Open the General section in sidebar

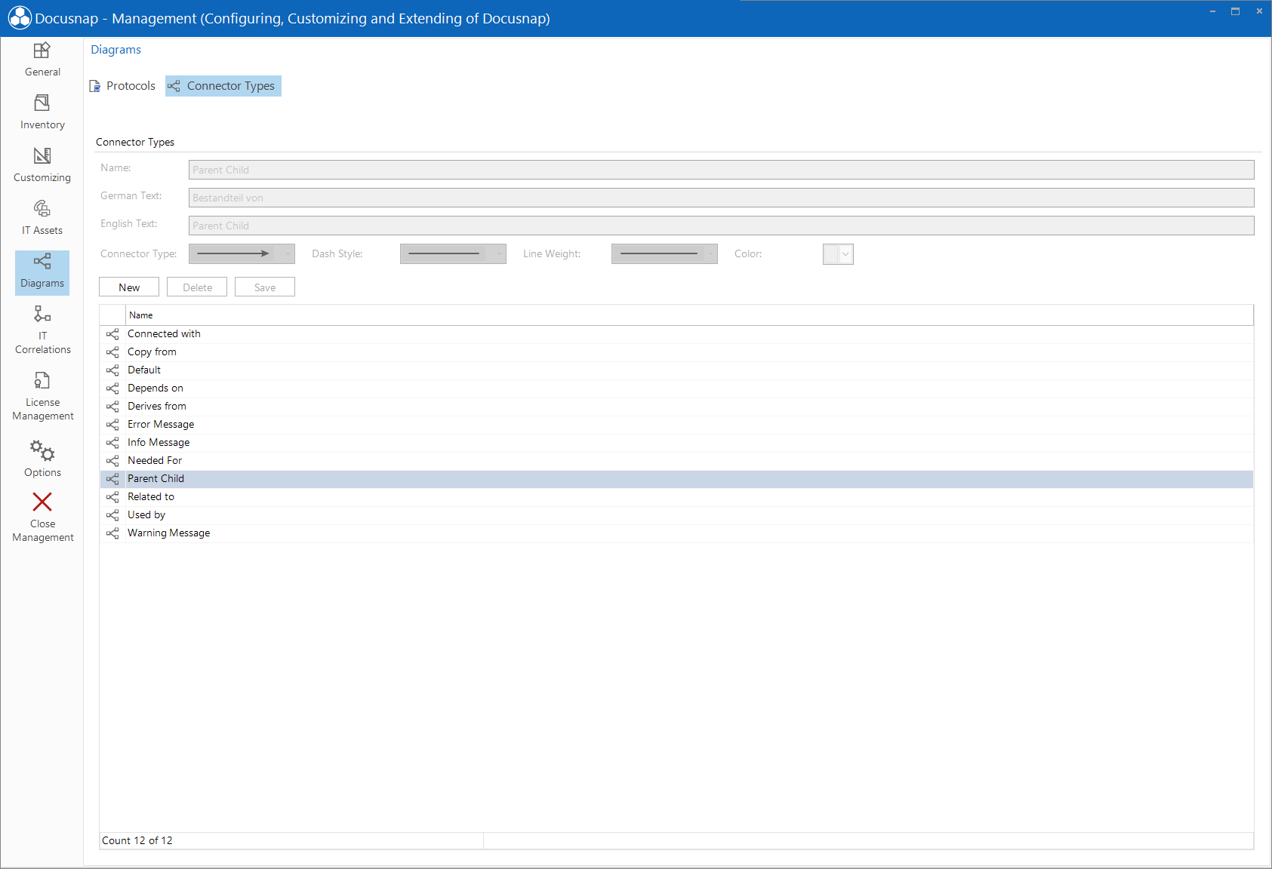[x=42, y=60]
